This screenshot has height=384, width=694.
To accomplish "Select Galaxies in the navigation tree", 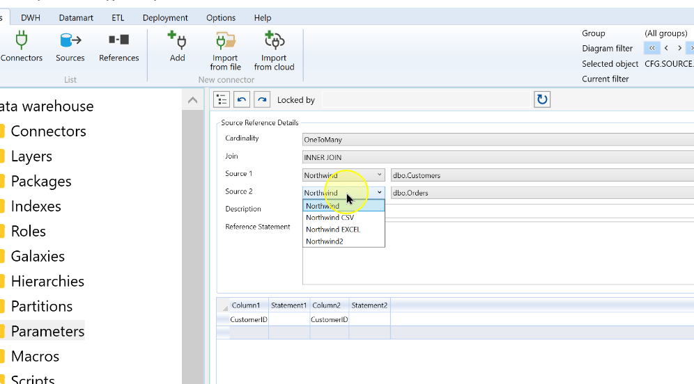I will point(38,256).
